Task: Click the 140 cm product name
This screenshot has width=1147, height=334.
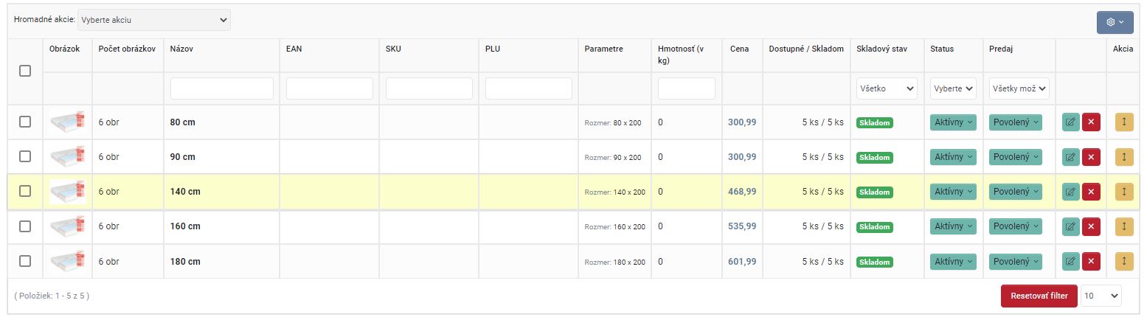Action: [185, 192]
